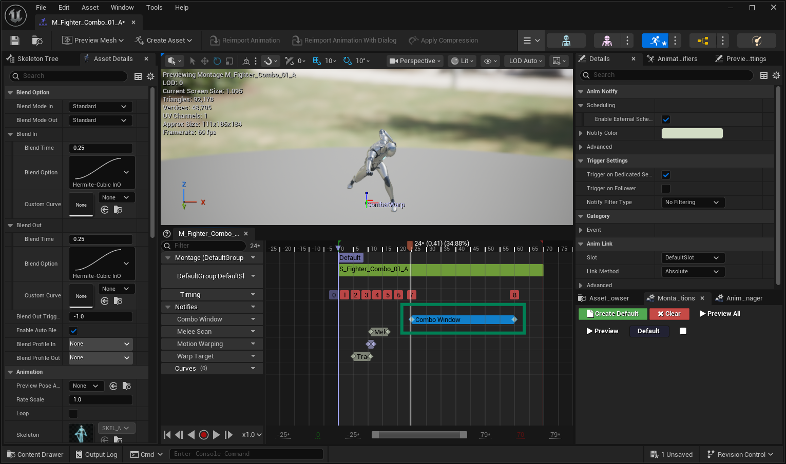Toggle Trigger on Dedicated Server checkbox
Screen dimensions: 786x464
[666, 175]
